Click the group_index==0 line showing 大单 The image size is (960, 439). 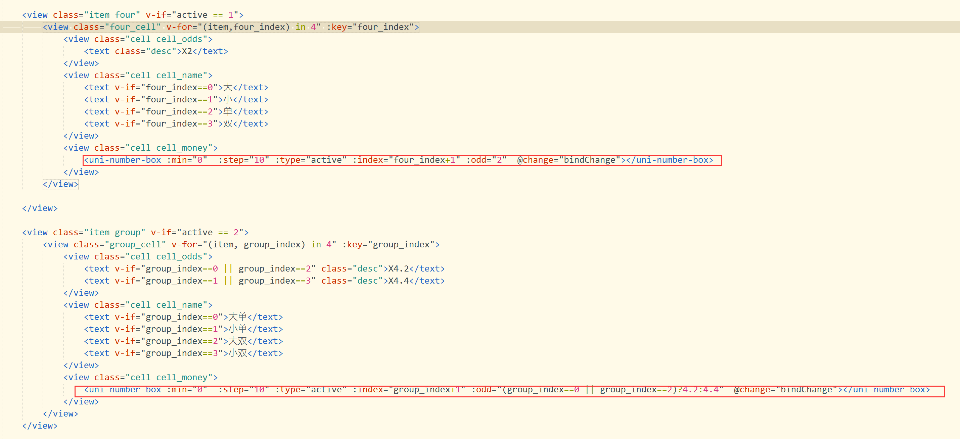pos(183,317)
